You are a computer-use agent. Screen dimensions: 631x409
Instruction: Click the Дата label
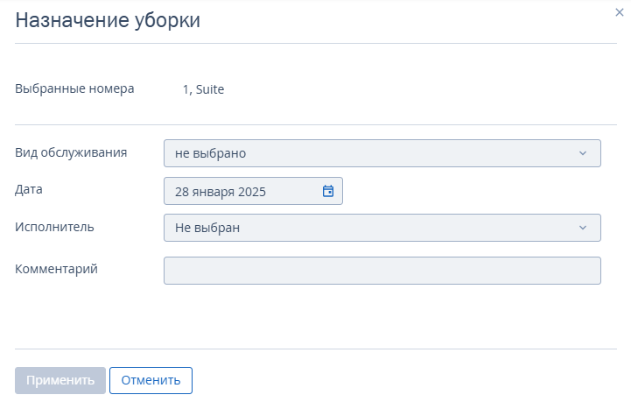click(29, 189)
